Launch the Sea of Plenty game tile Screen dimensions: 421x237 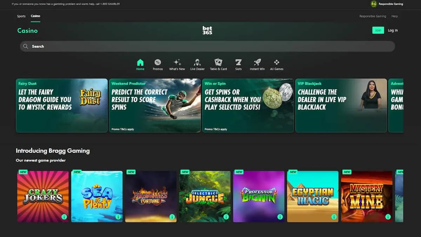[x=97, y=196]
